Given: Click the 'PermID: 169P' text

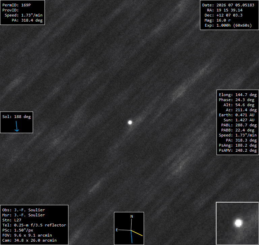Looking at the screenshot, I should coord(17,5).
